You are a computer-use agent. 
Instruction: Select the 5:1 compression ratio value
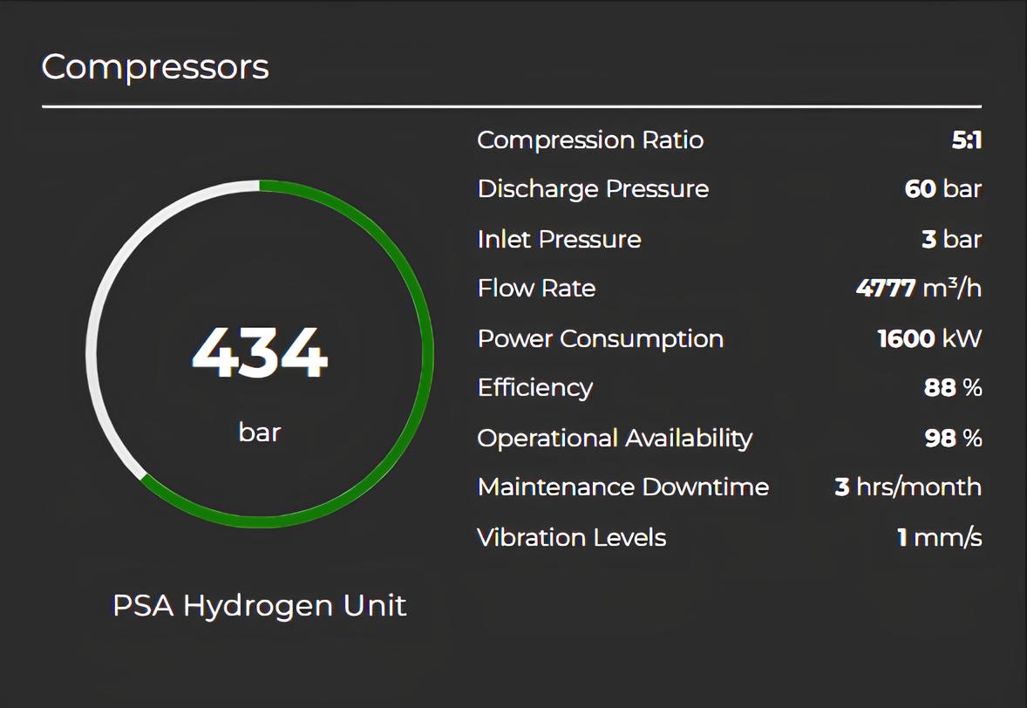click(x=967, y=140)
